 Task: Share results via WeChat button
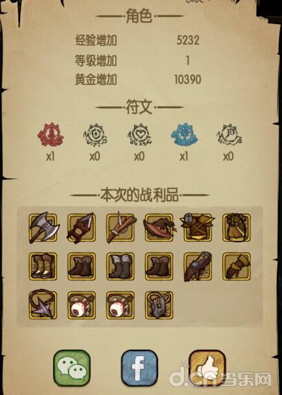(72, 368)
